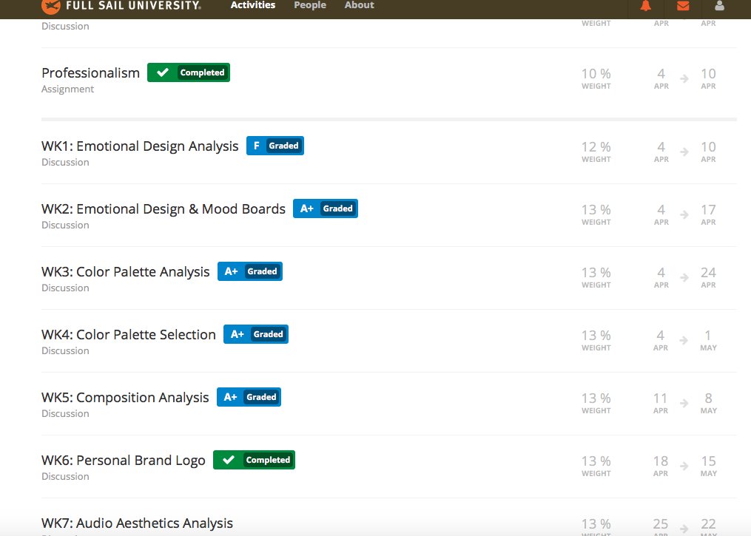Click the 15 MAY due date for WK6
Viewport: 751px width, 536px height.
click(x=708, y=466)
